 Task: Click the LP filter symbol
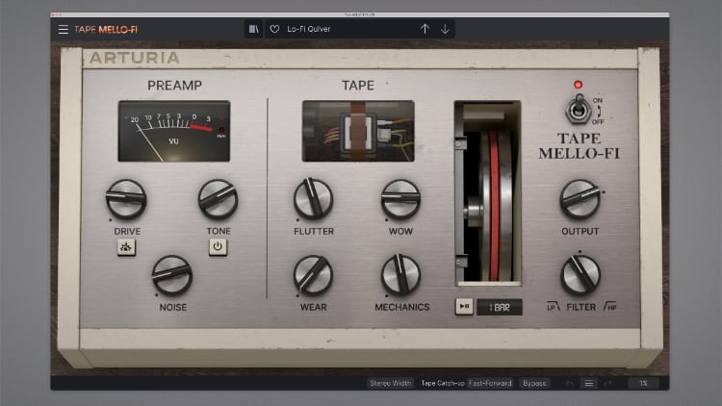tap(553, 307)
